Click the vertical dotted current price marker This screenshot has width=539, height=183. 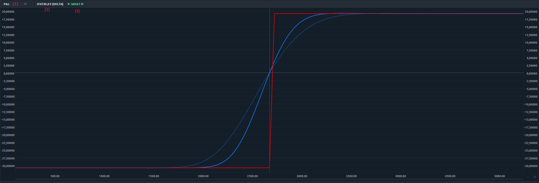(269, 42)
